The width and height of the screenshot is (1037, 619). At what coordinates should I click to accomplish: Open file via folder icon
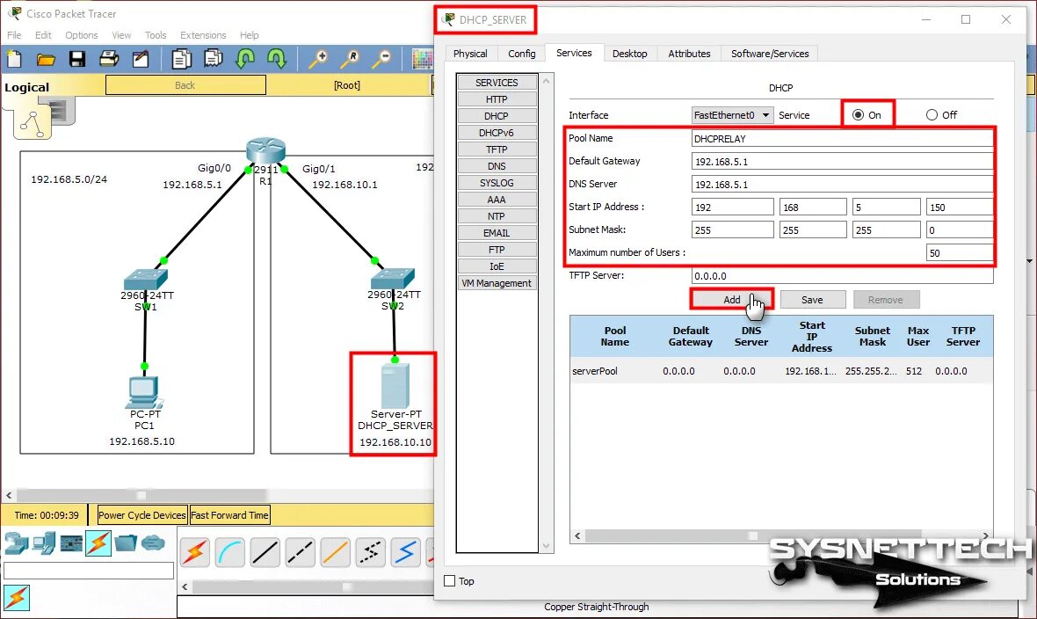[46, 60]
